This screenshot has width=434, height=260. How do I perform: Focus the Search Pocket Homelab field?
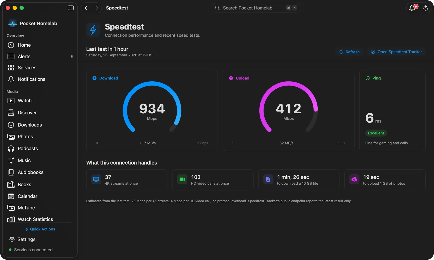point(256,8)
